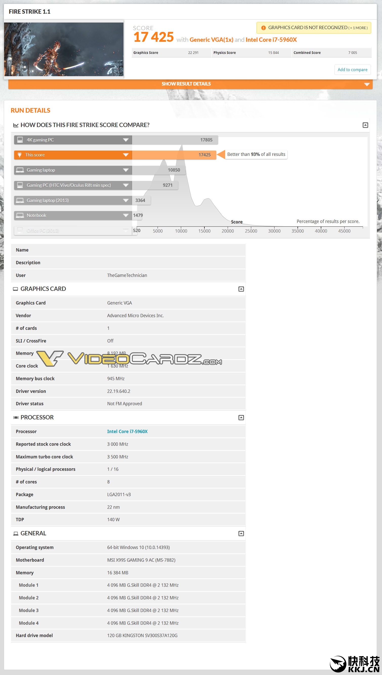Viewport: 382px width, 675px height.
Task: Expand the 4K gaming PC dropdown
Action: tap(126, 140)
